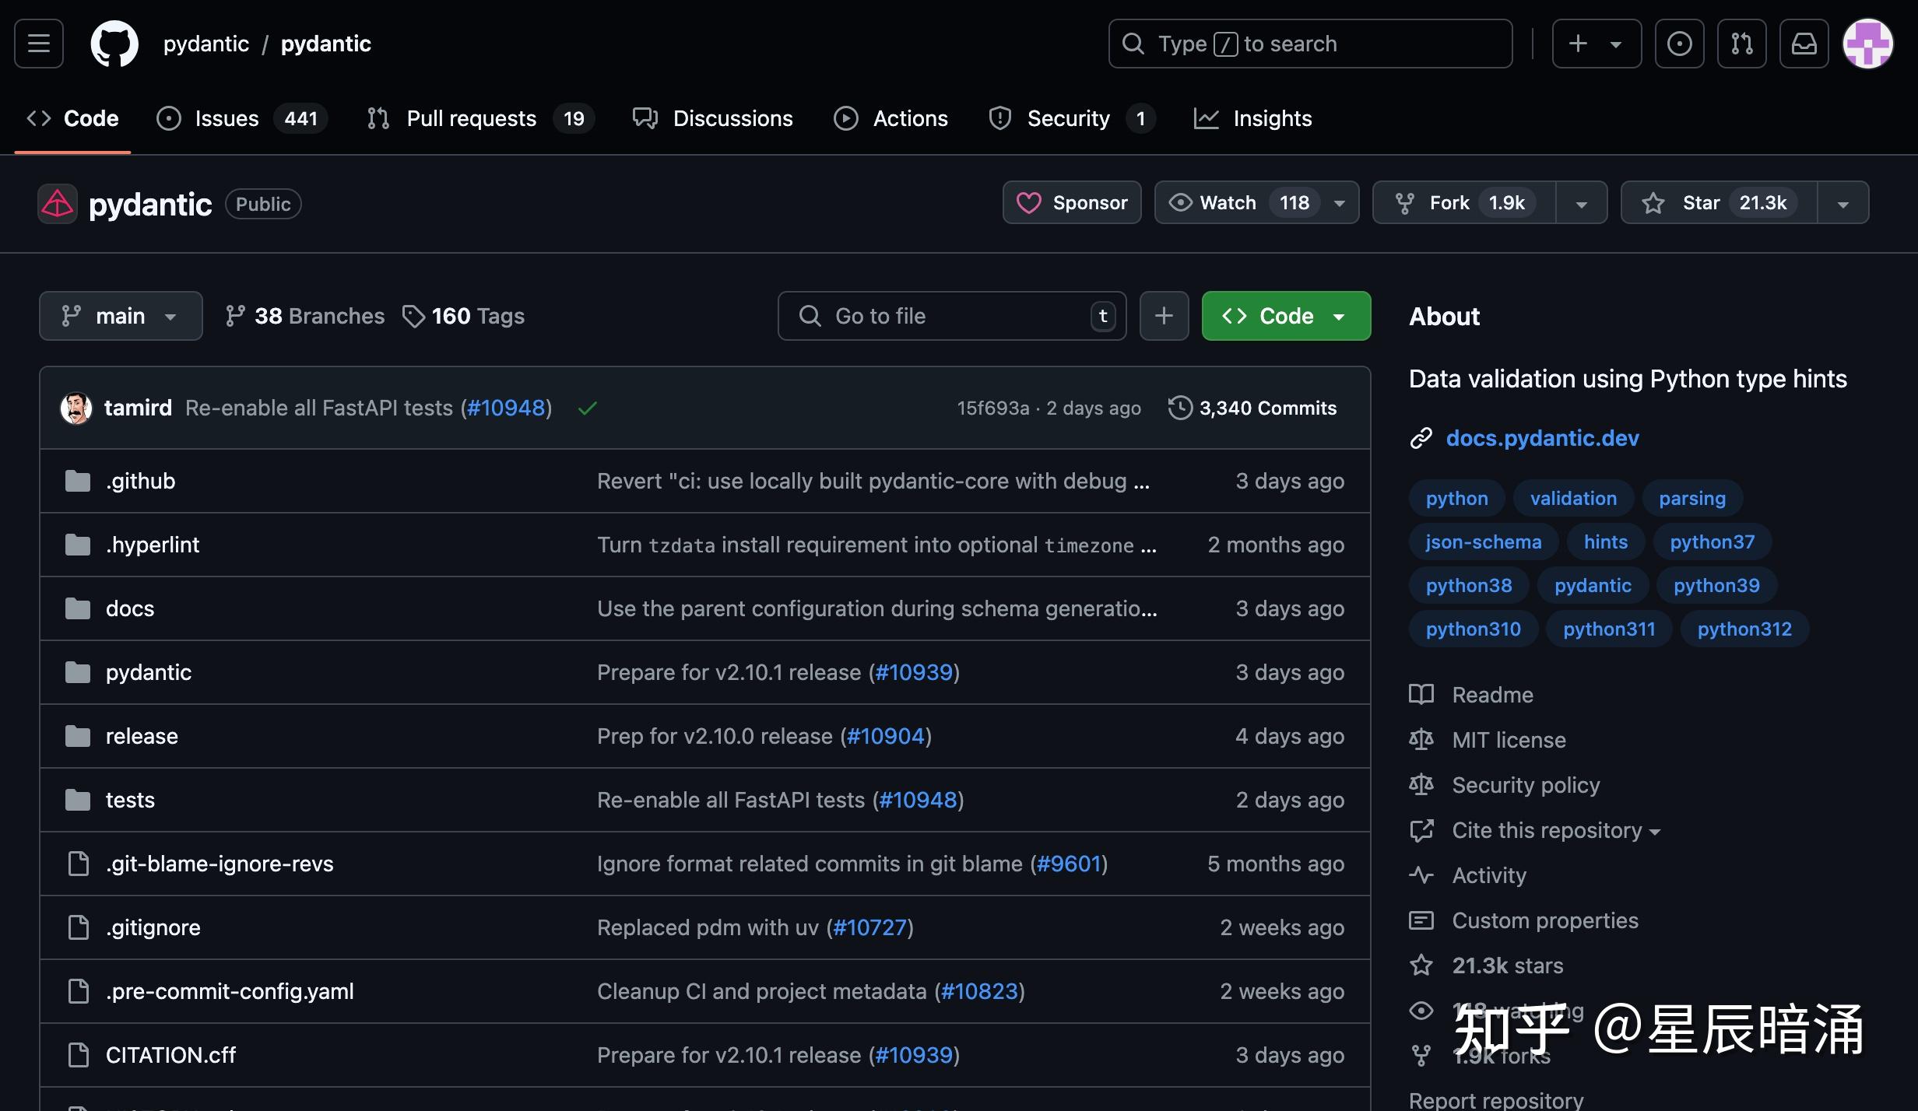Screen dimensions: 1918x1111
Task: Open the notifications inbox icon
Action: point(1804,44)
